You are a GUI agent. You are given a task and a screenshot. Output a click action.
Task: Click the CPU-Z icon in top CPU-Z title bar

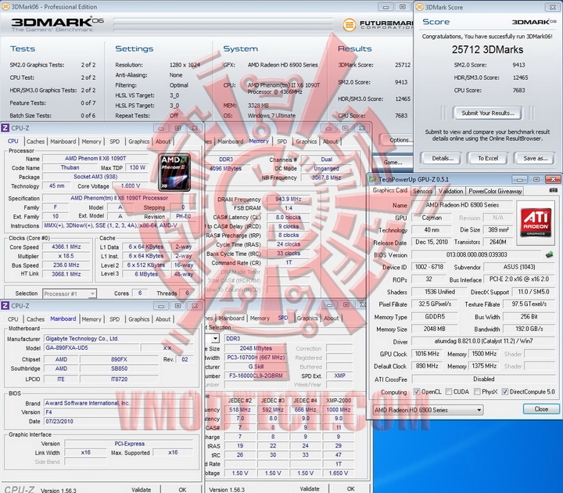[5, 128]
